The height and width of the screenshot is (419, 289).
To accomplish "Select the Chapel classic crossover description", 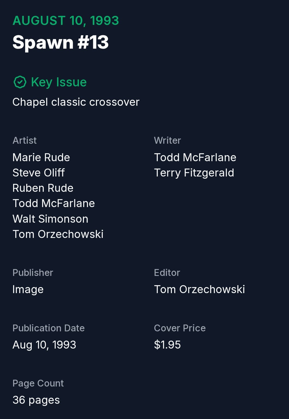I will pyautogui.click(x=76, y=102).
